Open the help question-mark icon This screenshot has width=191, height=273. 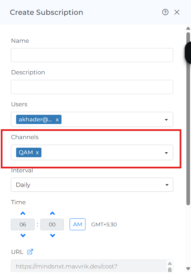[x=165, y=12]
